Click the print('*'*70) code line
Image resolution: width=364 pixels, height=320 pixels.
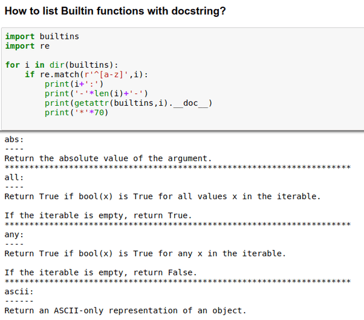[x=76, y=112]
